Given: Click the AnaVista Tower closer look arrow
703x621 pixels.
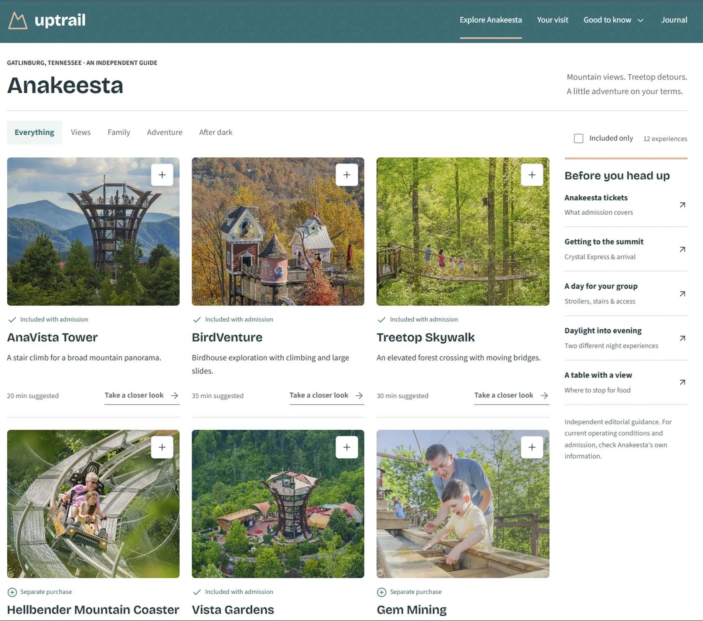Looking at the screenshot, I should (x=174, y=395).
